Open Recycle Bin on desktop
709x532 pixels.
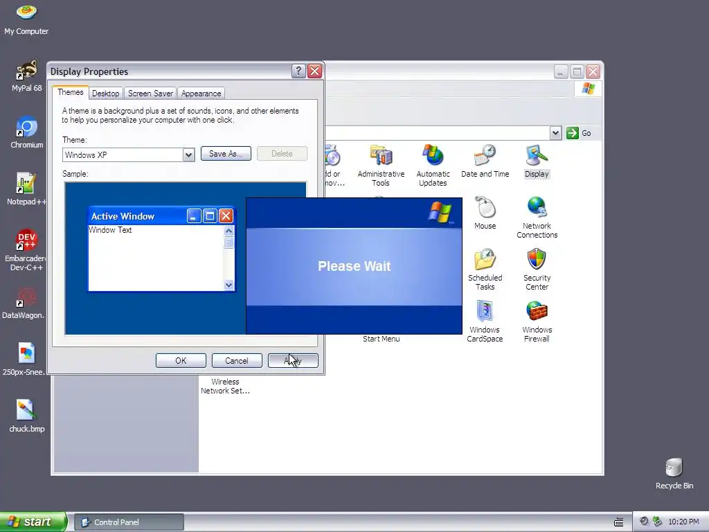coord(674,473)
